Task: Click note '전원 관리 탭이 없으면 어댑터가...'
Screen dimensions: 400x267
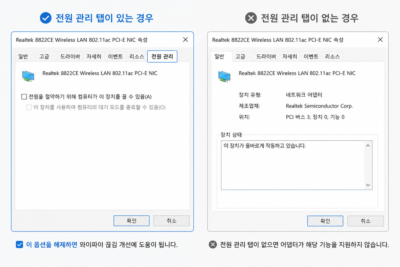Action: (305, 245)
